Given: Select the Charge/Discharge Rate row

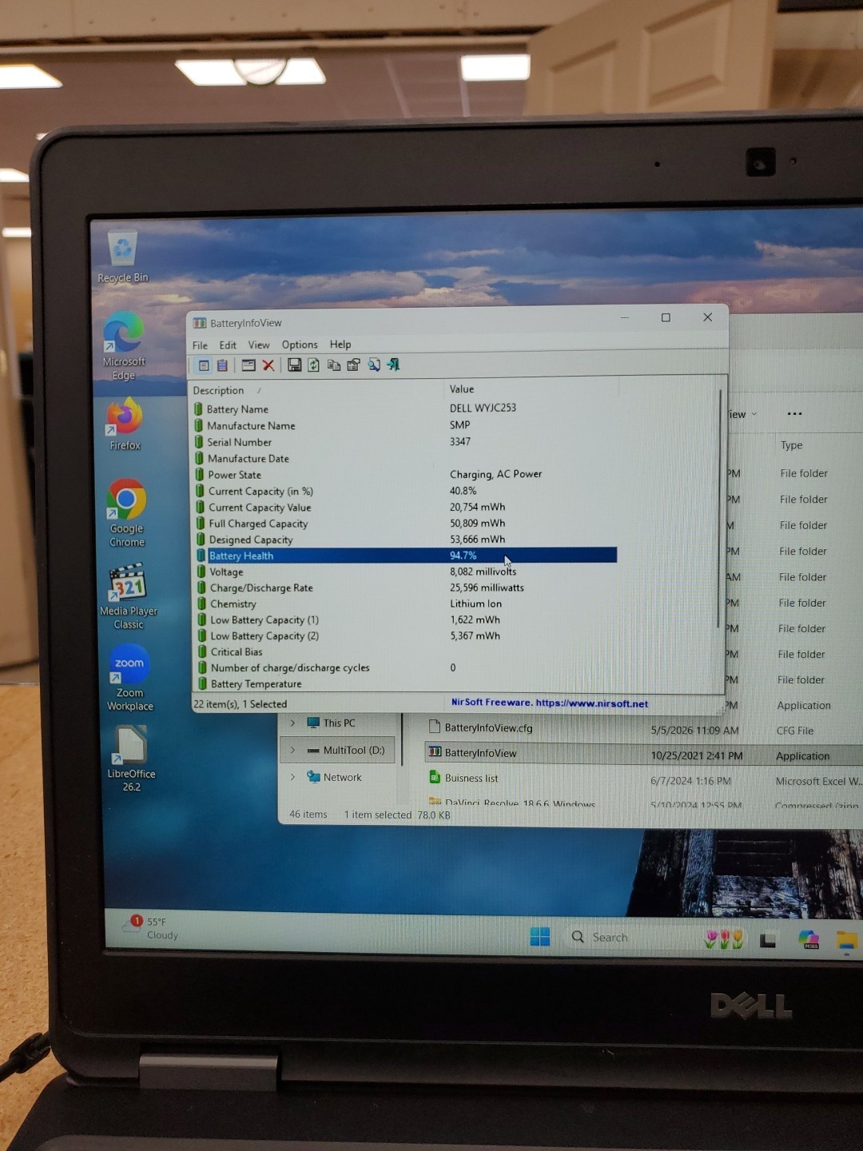Looking at the screenshot, I should (404, 587).
